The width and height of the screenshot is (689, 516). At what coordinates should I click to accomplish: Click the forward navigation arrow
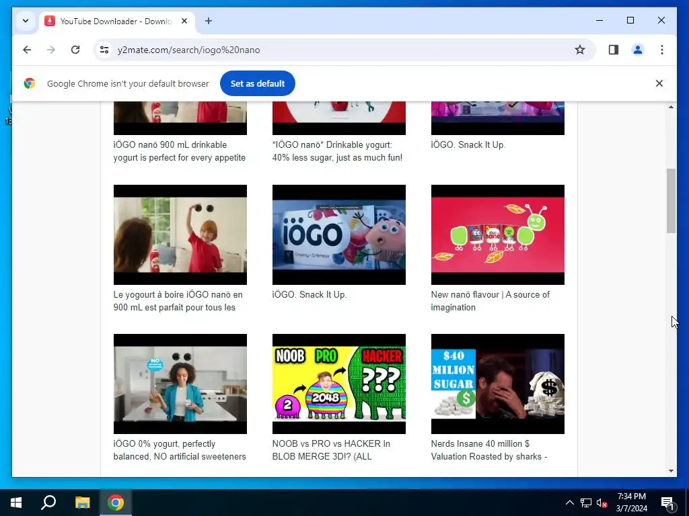click(x=51, y=50)
